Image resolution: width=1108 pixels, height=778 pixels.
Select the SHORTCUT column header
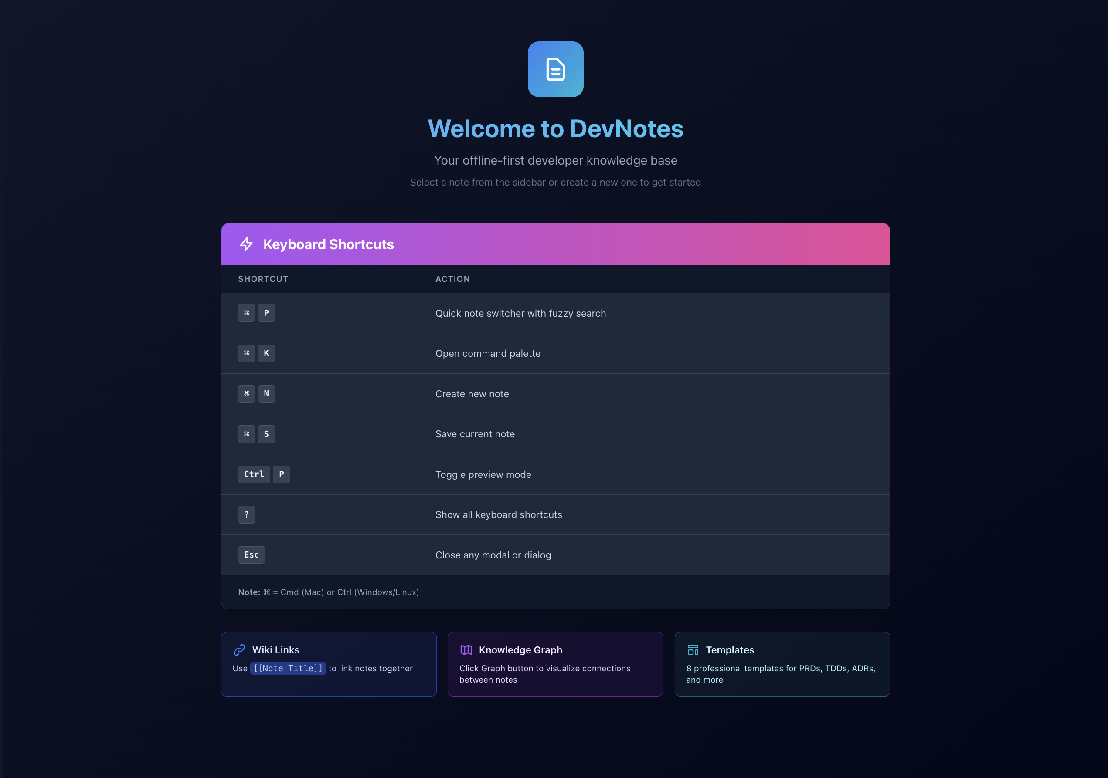(x=263, y=279)
